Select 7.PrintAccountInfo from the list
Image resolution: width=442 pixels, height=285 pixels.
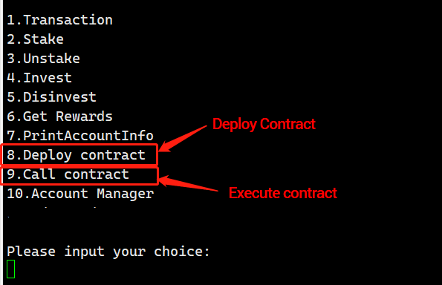coord(80,136)
